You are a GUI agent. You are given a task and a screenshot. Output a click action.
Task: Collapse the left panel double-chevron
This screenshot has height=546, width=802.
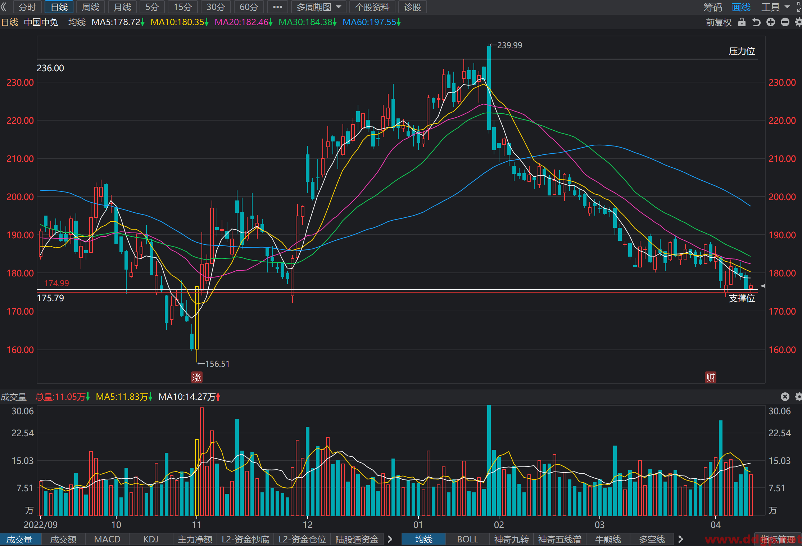(x=4, y=7)
